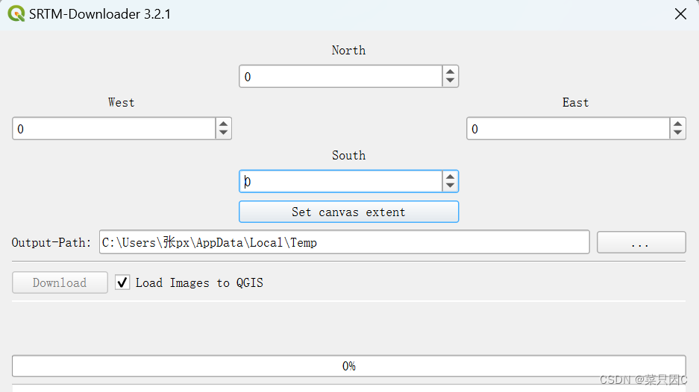Viewport: 699px width, 392px height.
Task: Click the Output-Path: label
Action: [51, 243]
